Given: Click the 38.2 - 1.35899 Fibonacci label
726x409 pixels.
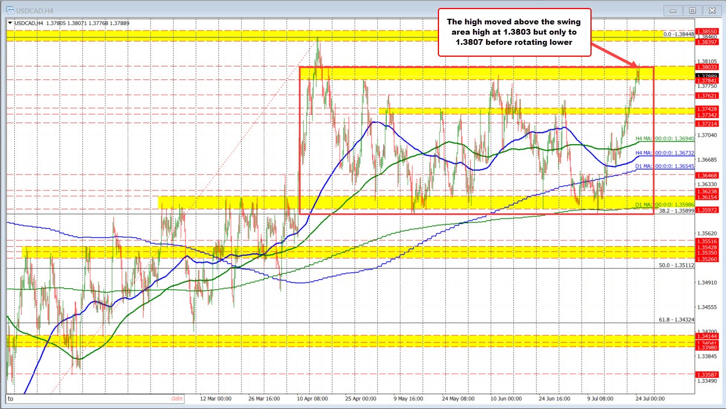Looking at the screenshot, I should point(677,211).
